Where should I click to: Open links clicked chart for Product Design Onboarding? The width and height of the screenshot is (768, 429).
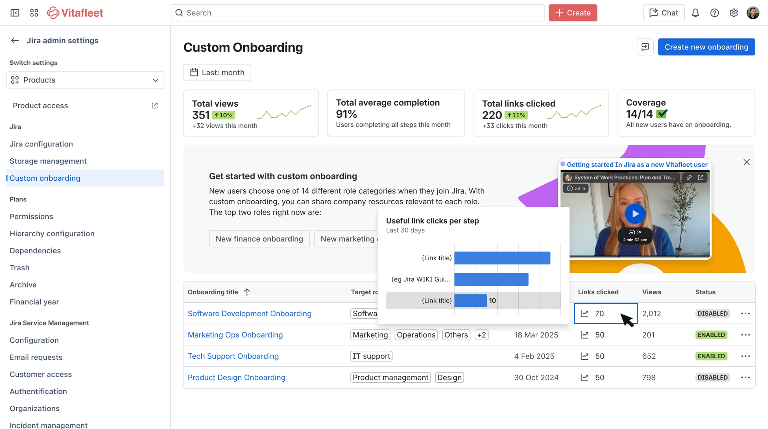tap(584, 377)
